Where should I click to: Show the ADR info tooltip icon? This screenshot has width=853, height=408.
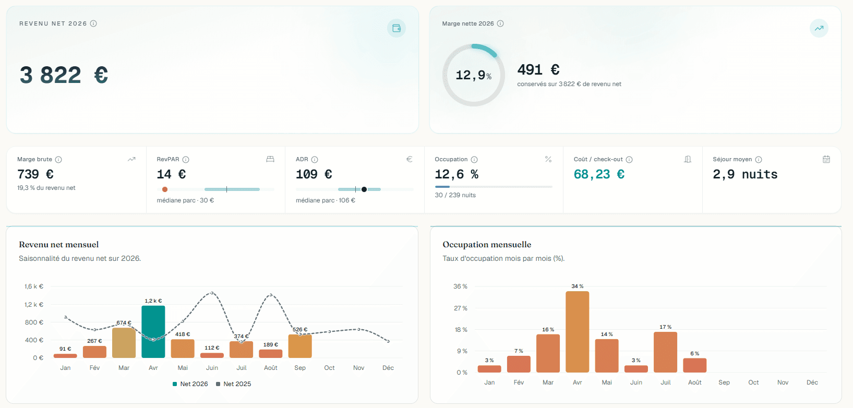[x=315, y=160]
